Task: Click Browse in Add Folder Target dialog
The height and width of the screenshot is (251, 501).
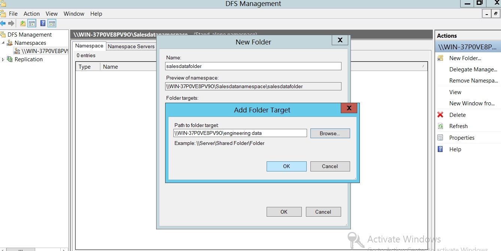Action: [330, 133]
